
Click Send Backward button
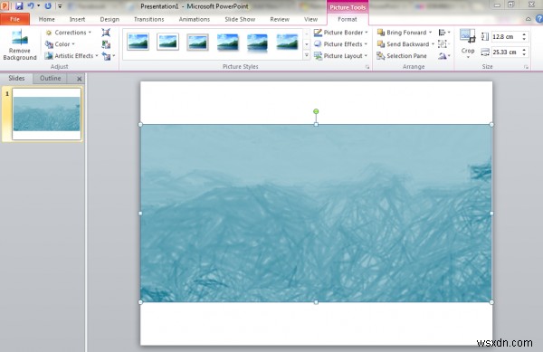(x=403, y=44)
